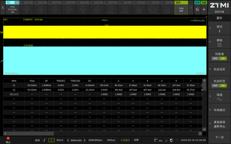
Task: Click the vertical scrollbar thumb of table
Action: [x=204, y=87]
